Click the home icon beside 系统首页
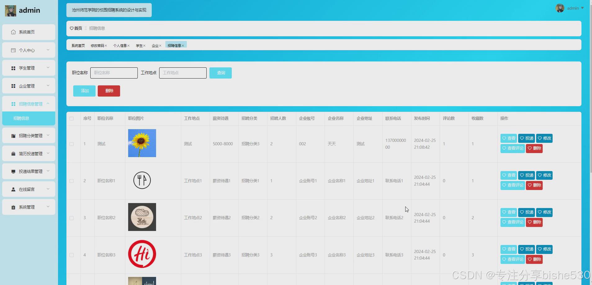This screenshot has width=592, height=285. click(13, 32)
